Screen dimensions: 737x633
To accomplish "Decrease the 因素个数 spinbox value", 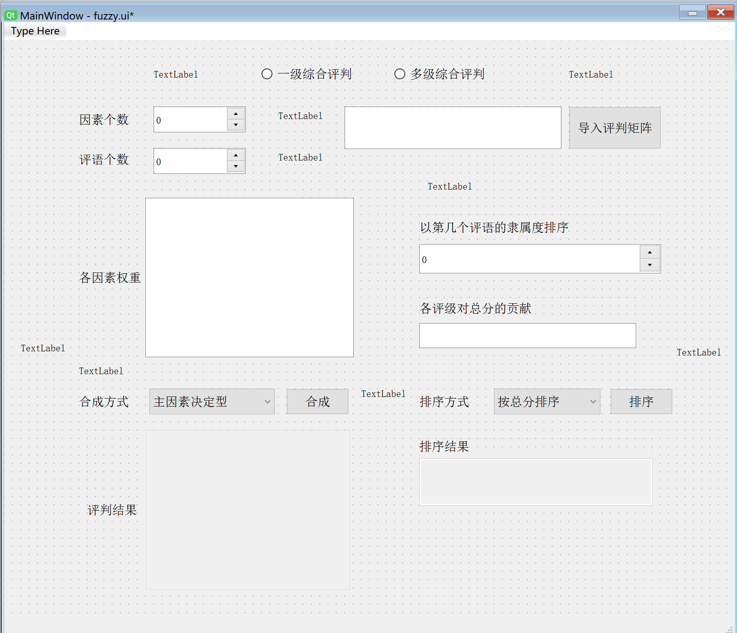I will point(236,125).
